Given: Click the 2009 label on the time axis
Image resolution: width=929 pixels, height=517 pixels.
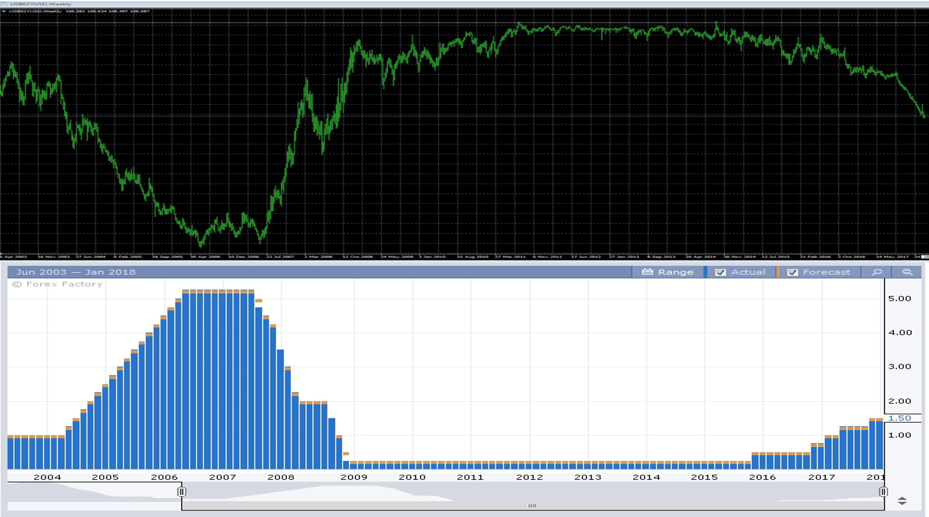Looking at the screenshot, I should pos(353,477).
